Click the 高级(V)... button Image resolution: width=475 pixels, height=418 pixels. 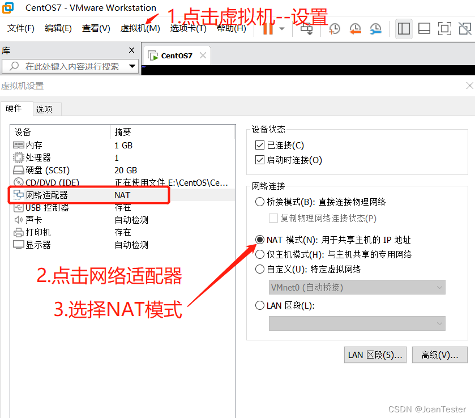click(439, 355)
